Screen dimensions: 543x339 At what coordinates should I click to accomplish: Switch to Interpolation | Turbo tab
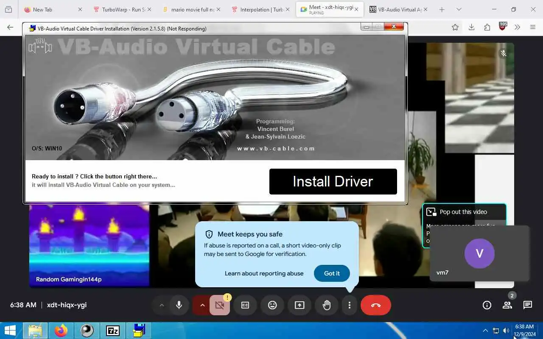coord(261,9)
